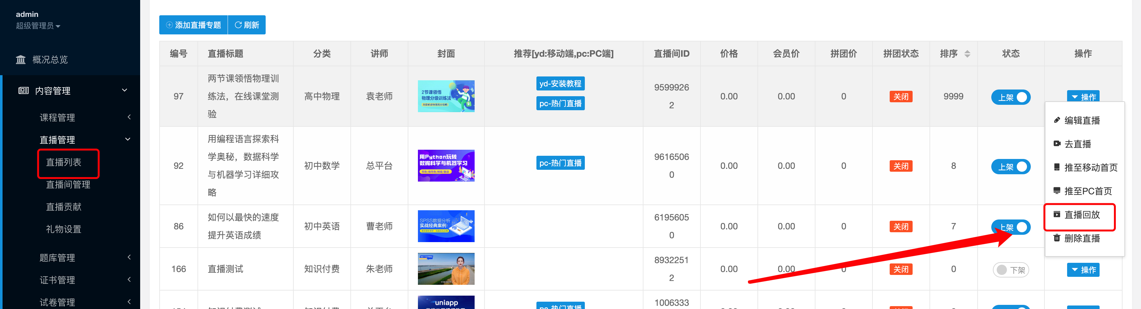Click the 刷新 button
Screen dimensions: 1141x309
click(x=247, y=25)
